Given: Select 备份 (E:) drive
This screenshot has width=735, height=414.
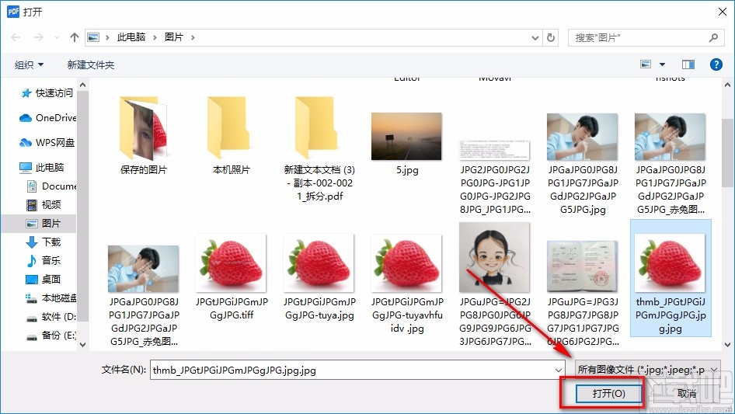Looking at the screenshot, I should click(x=51, y=336).
